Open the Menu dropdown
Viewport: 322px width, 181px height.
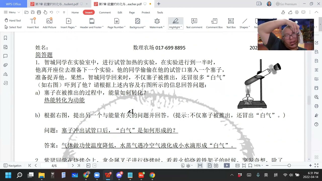point(12,12)
